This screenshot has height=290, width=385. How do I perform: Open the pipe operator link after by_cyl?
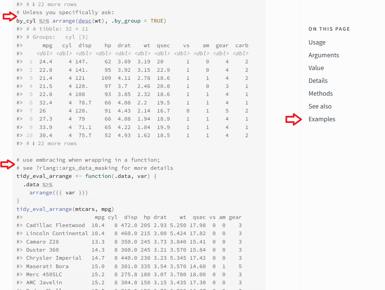(x=44, y=21)
